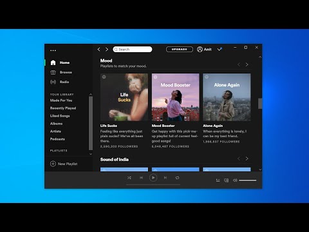Open the three-dot app menu
This screenshot has height=232, width=309.
tap(53, 50)
